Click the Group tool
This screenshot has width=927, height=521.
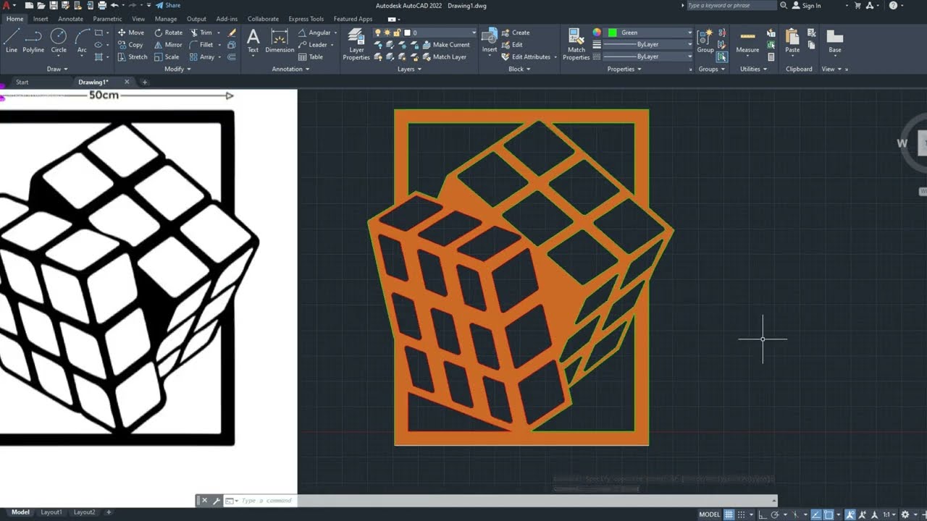[705, 41]
